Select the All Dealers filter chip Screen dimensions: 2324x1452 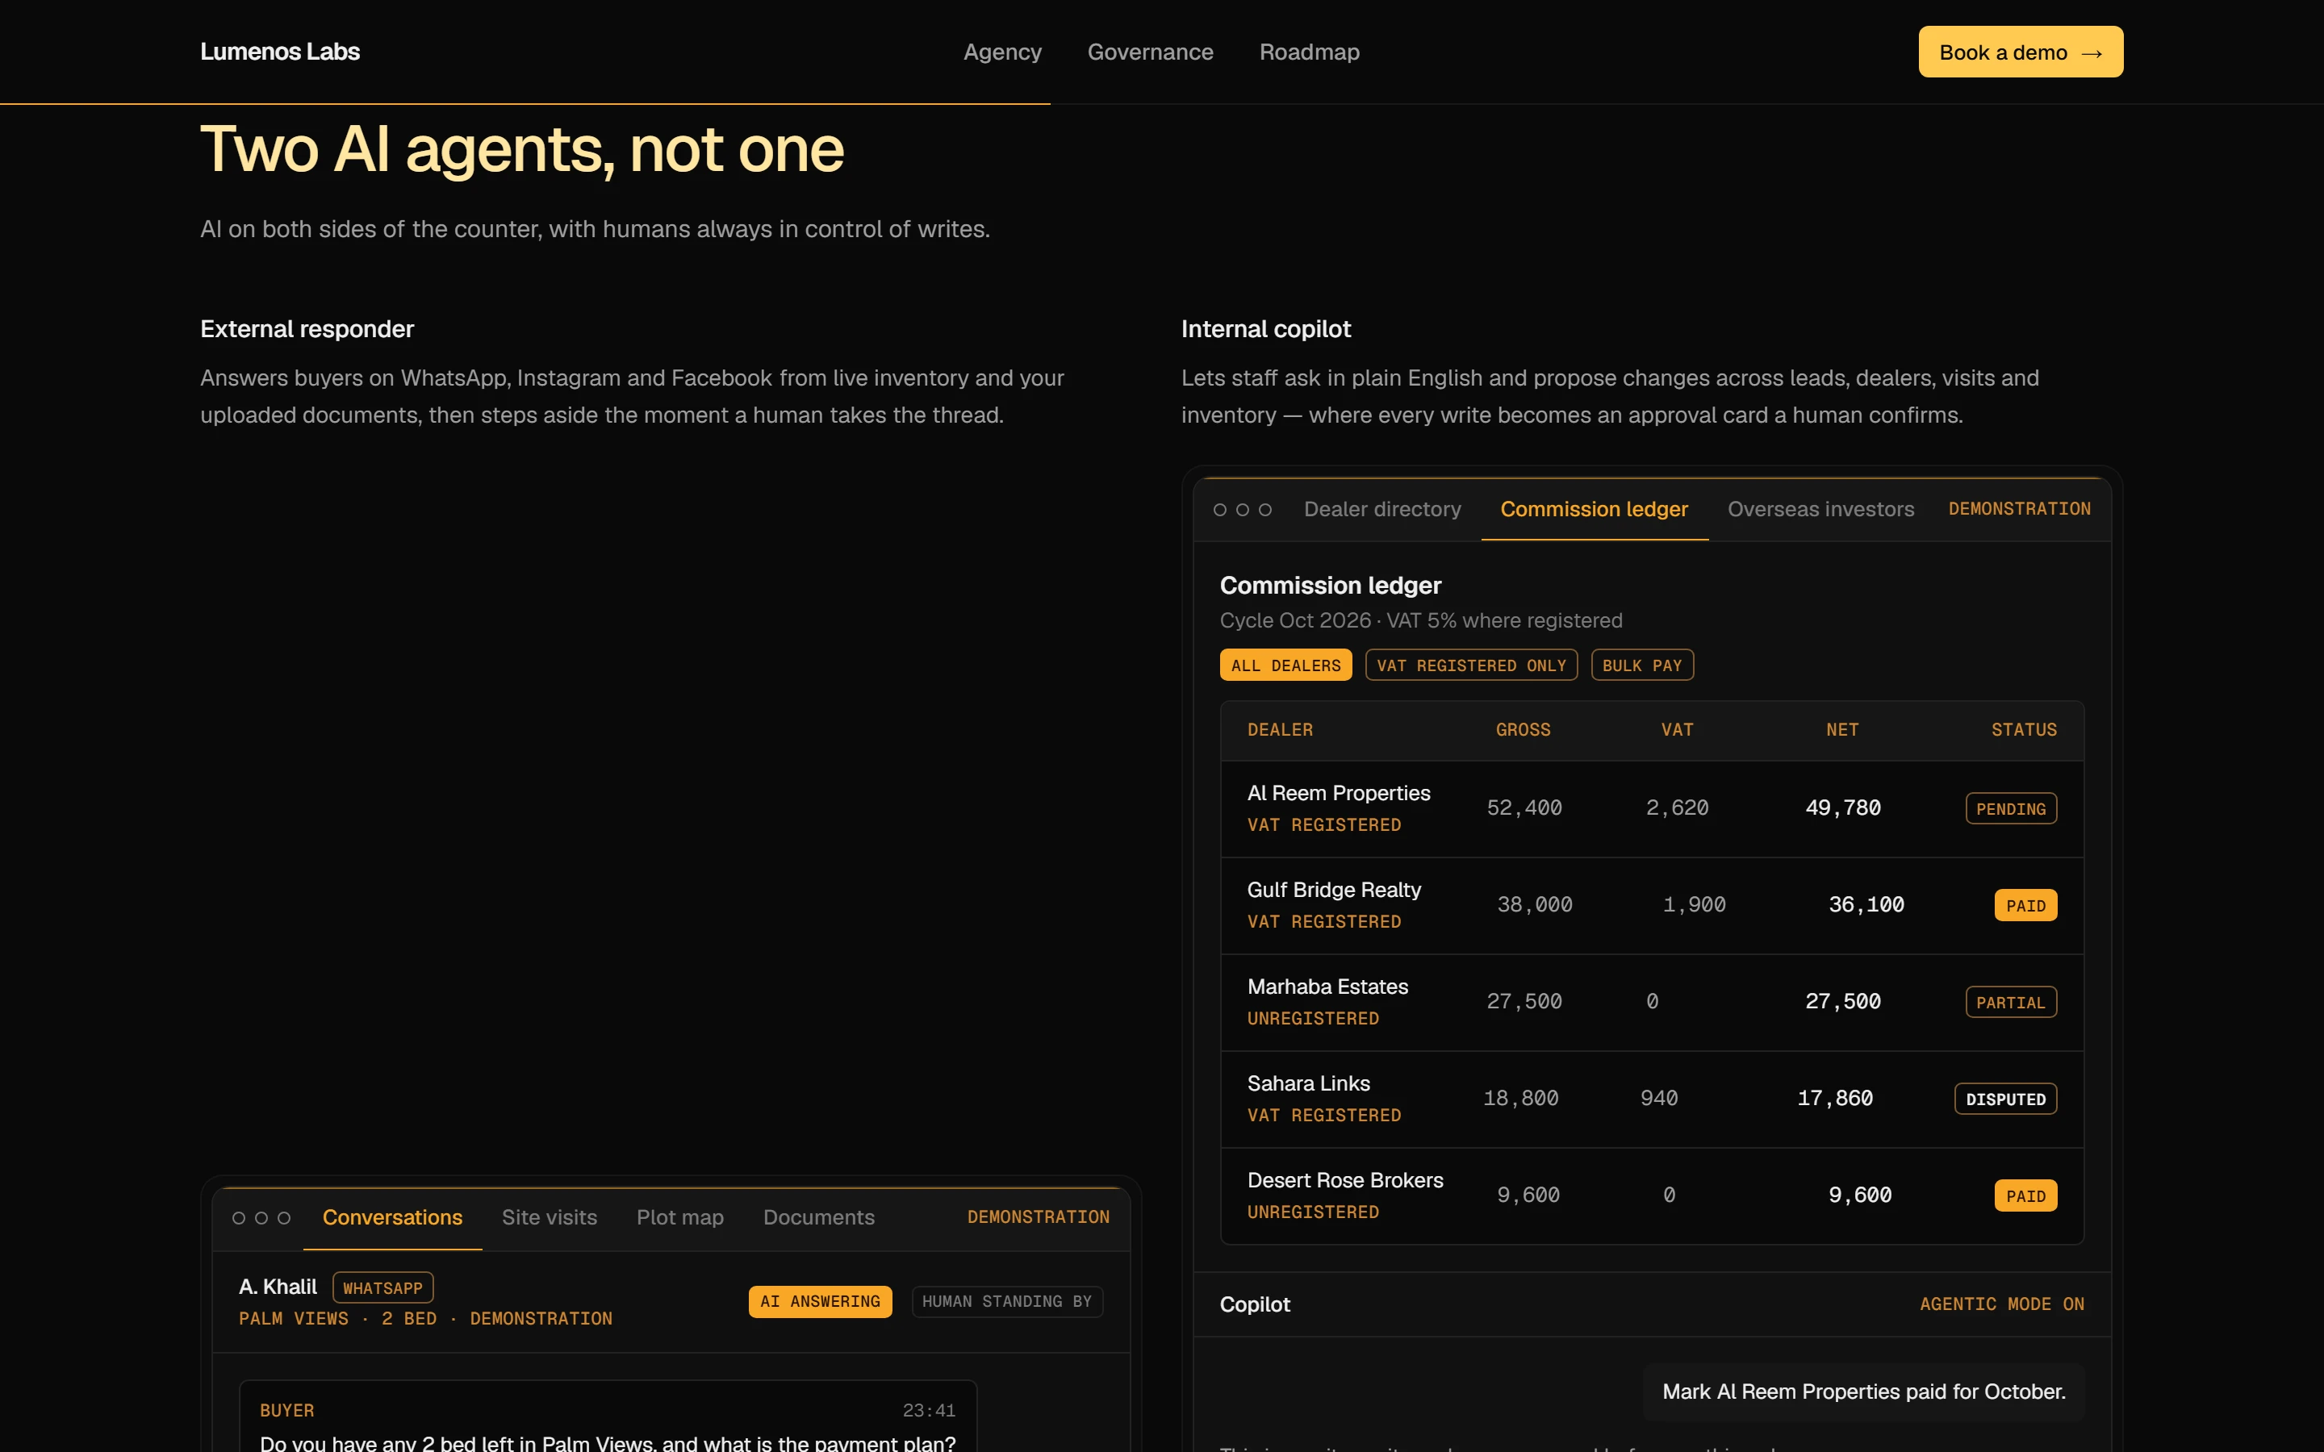(1285, 665)
